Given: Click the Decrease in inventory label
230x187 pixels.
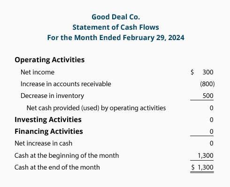Looking at the screenshot, I should coord(52,96).
